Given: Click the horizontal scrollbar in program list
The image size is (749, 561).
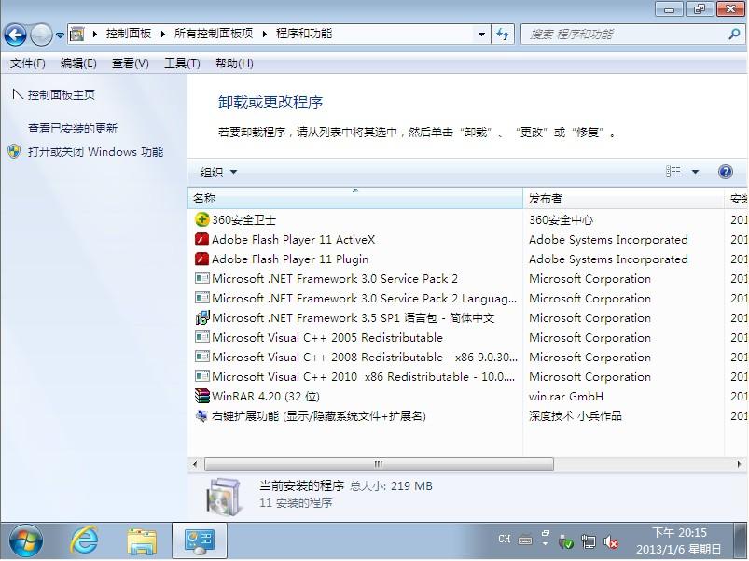Looking at the screenshot, I should click(x=379, y=464).
